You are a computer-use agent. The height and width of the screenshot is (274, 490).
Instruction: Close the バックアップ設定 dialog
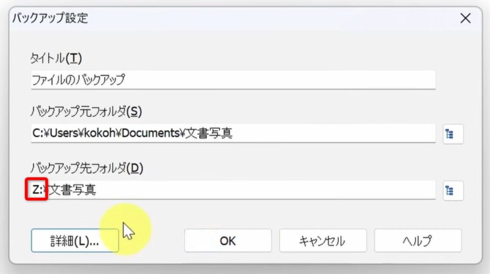pyautogui.click(x=465, y=19)
